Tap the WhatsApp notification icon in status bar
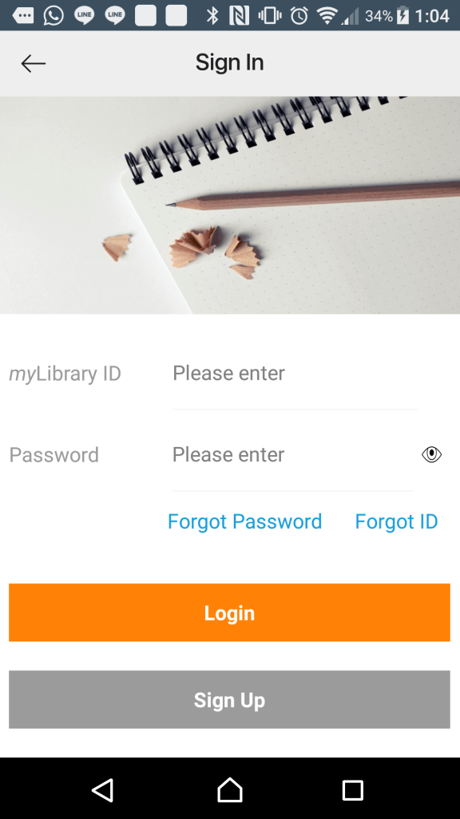The width and height of the screenshot is (460, 819). (54, 16)
